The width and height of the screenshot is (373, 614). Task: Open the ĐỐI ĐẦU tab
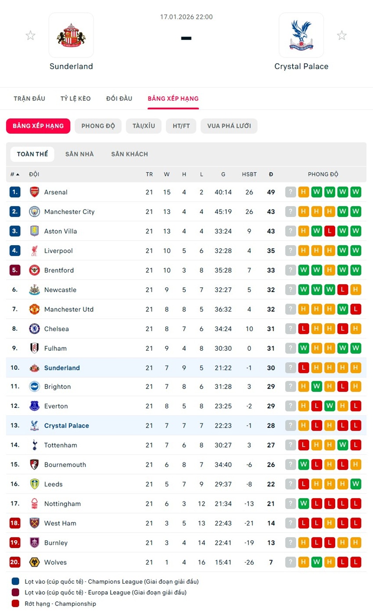coord(119,99)
